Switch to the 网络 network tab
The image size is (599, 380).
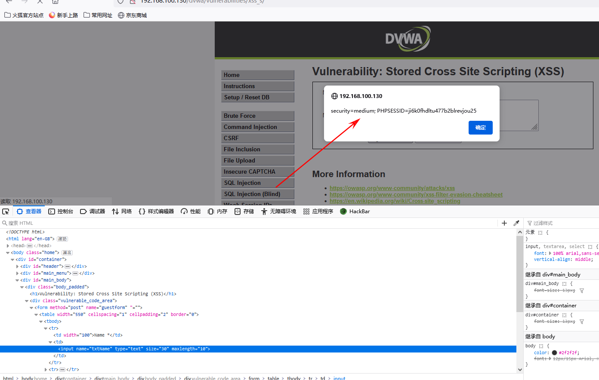click(x=122, y=211)
